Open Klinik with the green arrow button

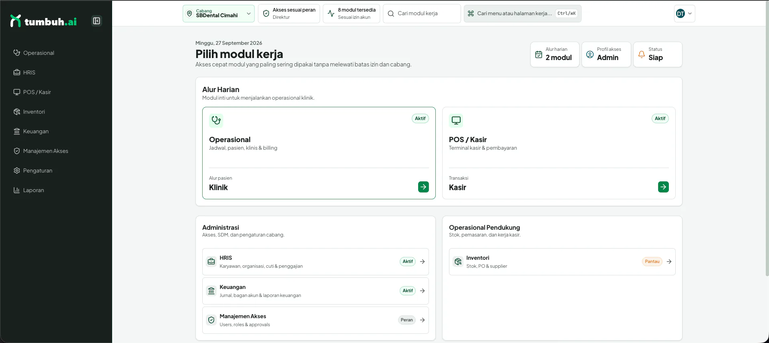click(423, 187)
